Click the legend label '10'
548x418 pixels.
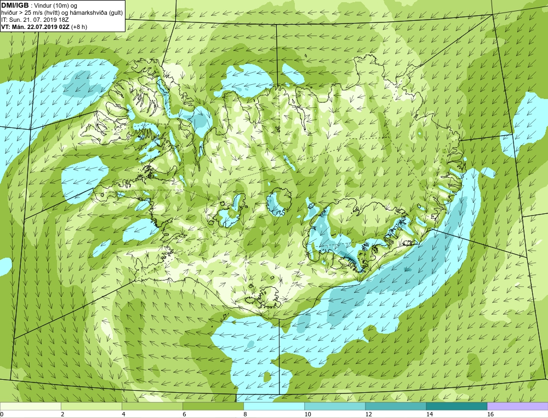pyautogui.click(x=308, y=414)
